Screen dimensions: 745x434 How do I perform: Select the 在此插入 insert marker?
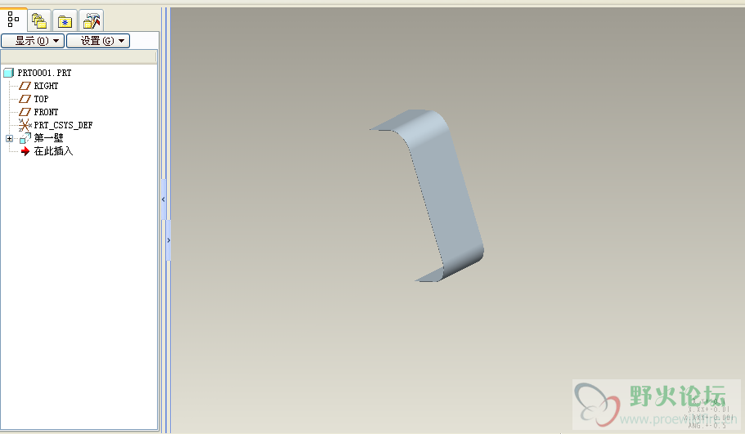point(53,151)
